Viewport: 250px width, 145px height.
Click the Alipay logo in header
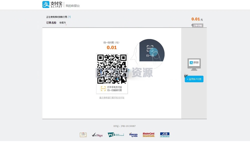[x=52, y=4]
